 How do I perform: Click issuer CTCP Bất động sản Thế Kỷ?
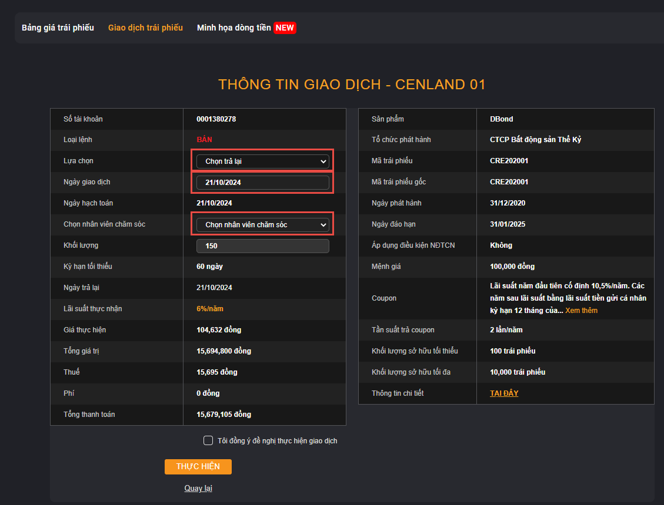coord(535,140)
